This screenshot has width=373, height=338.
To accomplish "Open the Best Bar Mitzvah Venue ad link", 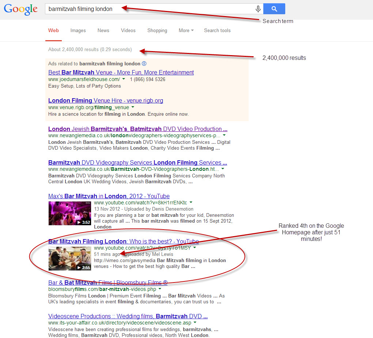I will tap(121, 72).
